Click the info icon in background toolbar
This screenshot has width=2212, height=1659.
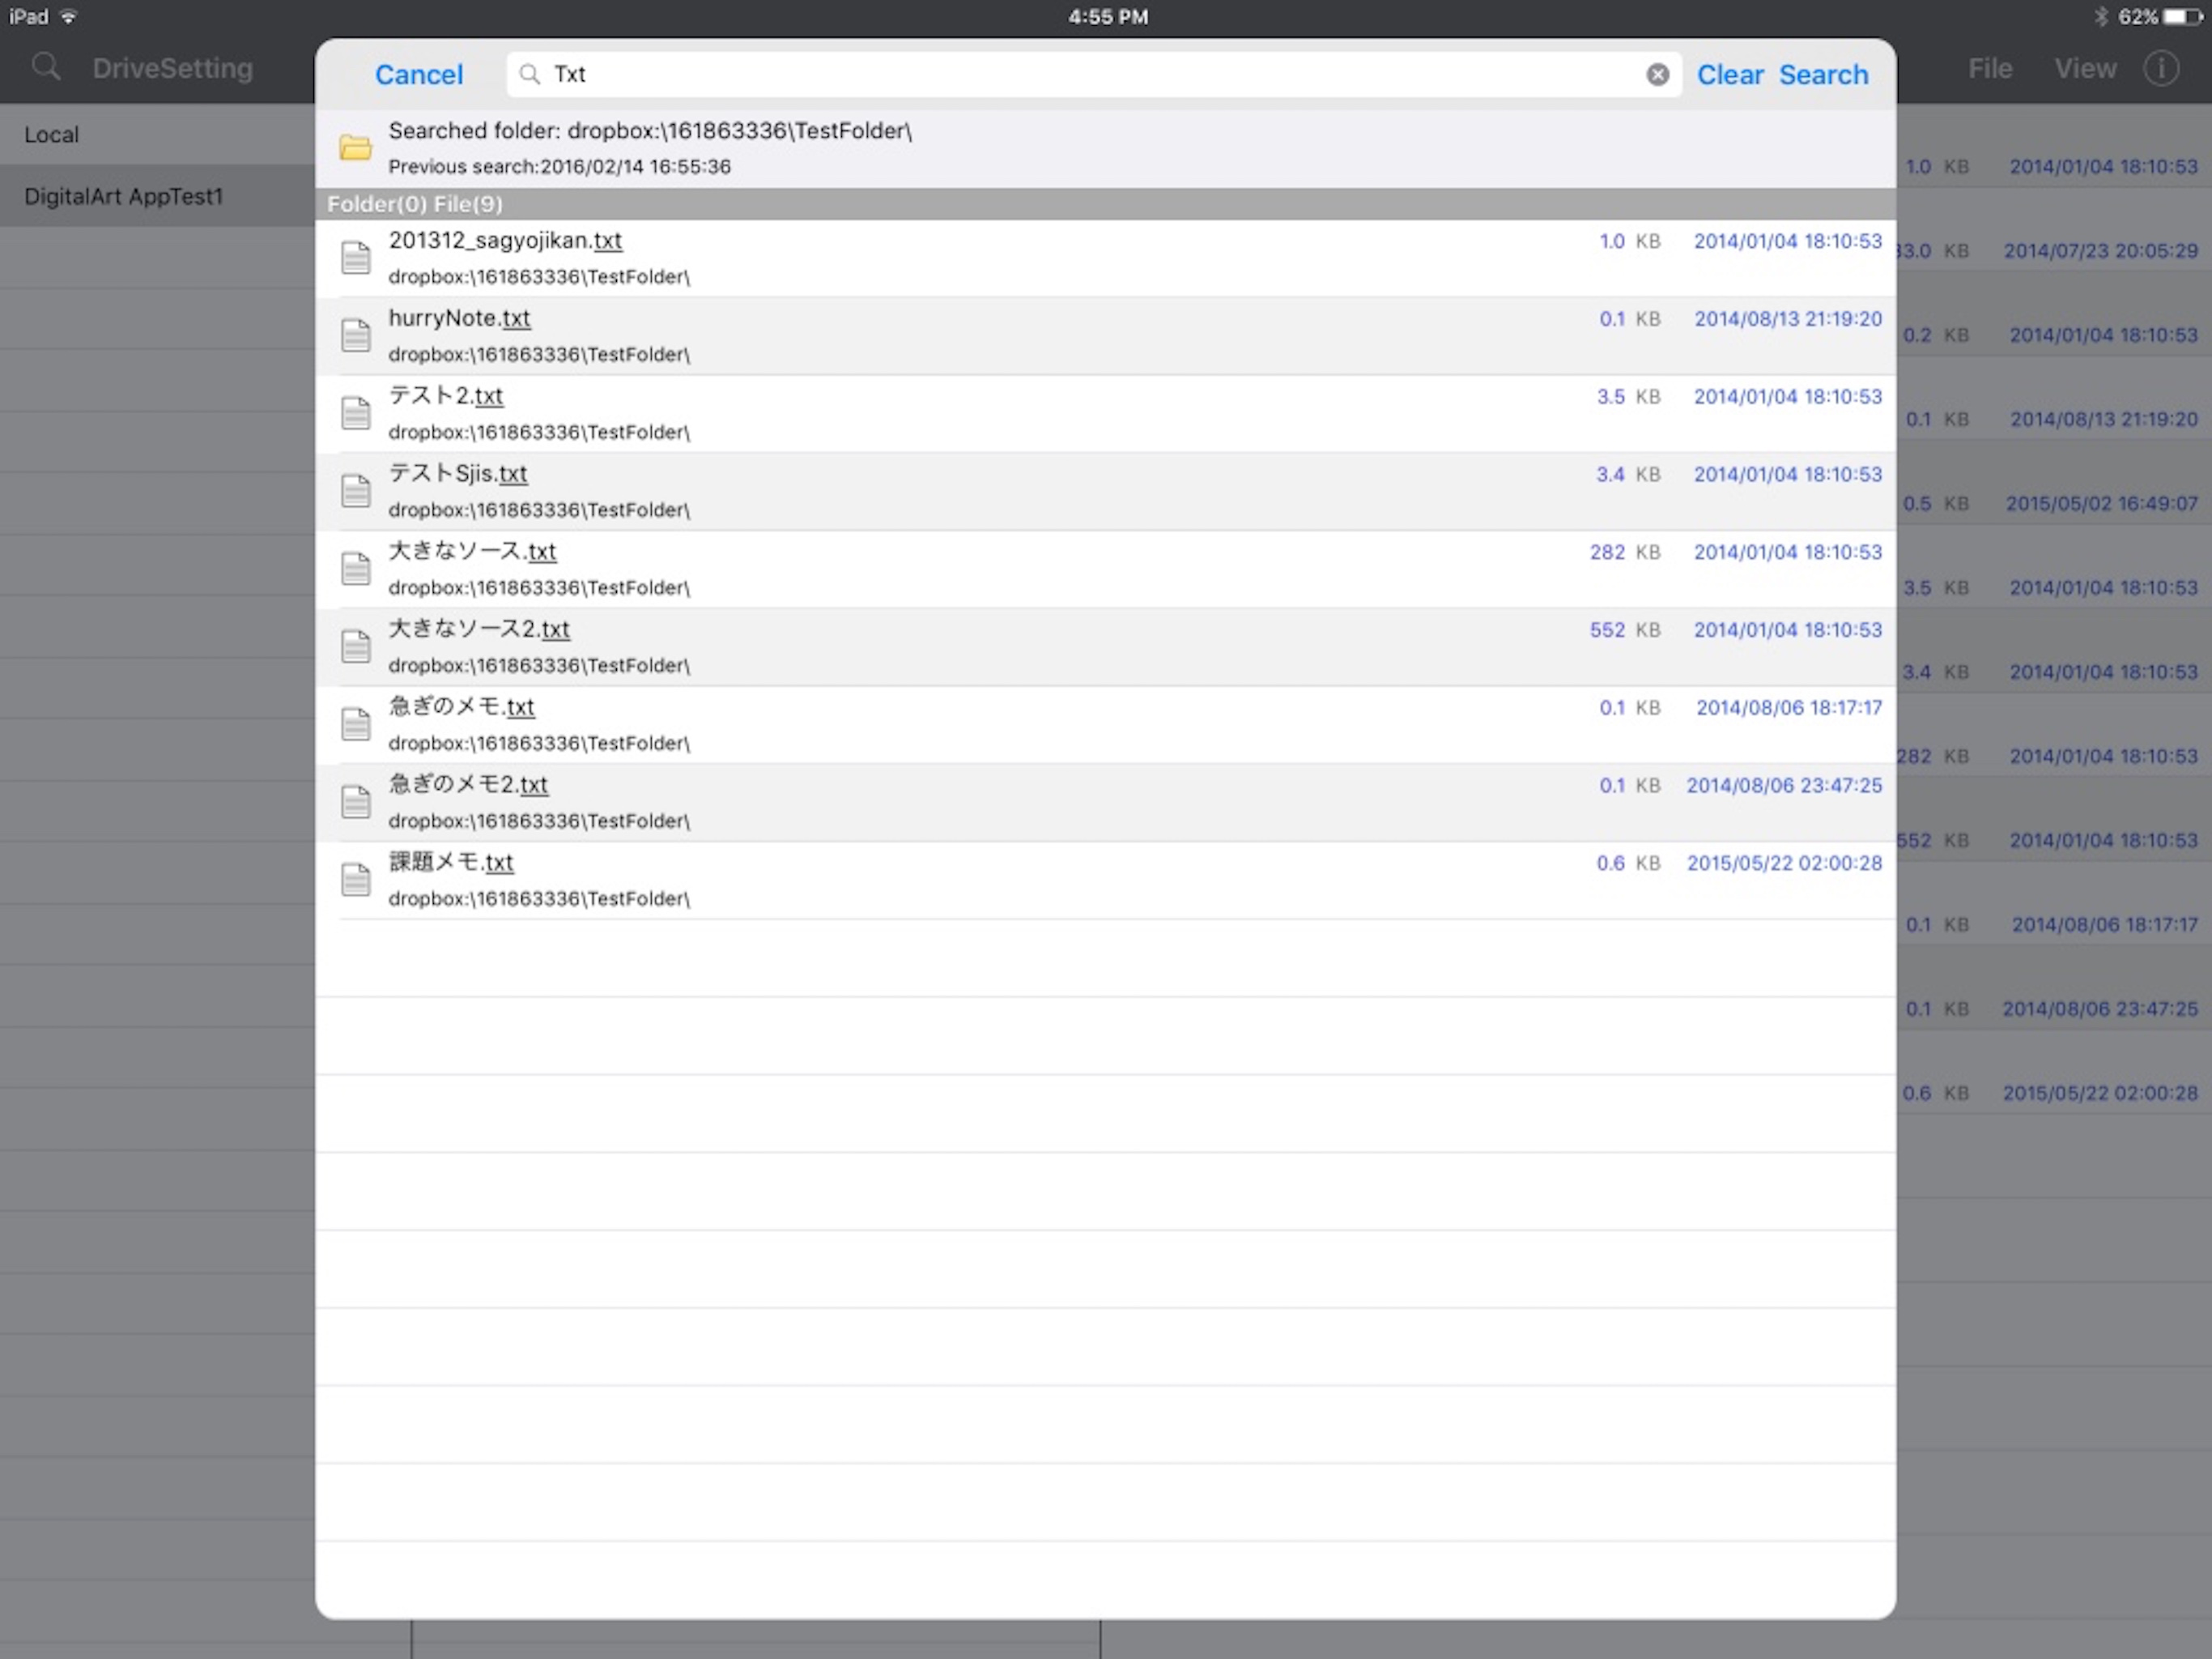click(x=2161, y=68)
